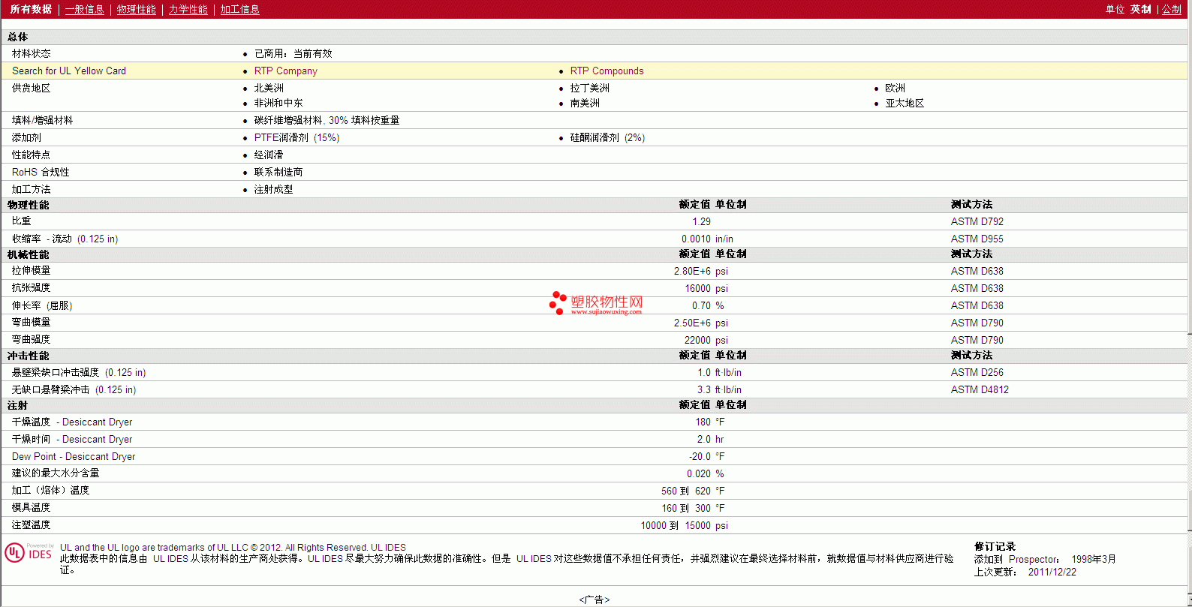The height and width of the screenshot is (607, 1192).
Task: Click the 北美洲 region entry
Action: pos(269,88)
